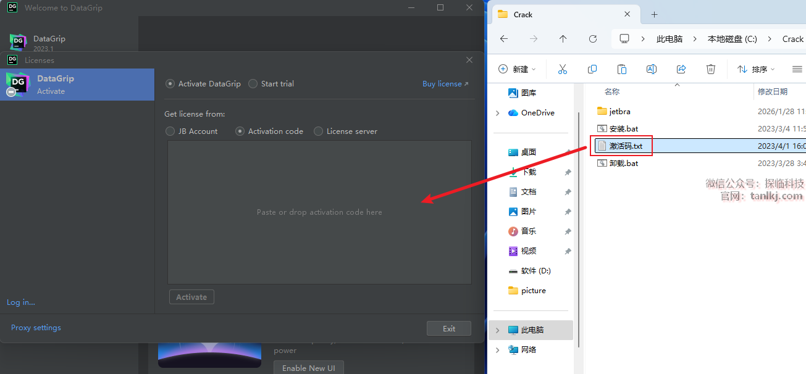
Task: Select the License server radio button
Action: point(319,131)
